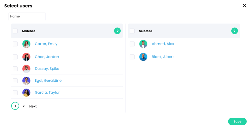Select page 1 in the pagination
The image size is (251, 129).
(x=15, y=106)
